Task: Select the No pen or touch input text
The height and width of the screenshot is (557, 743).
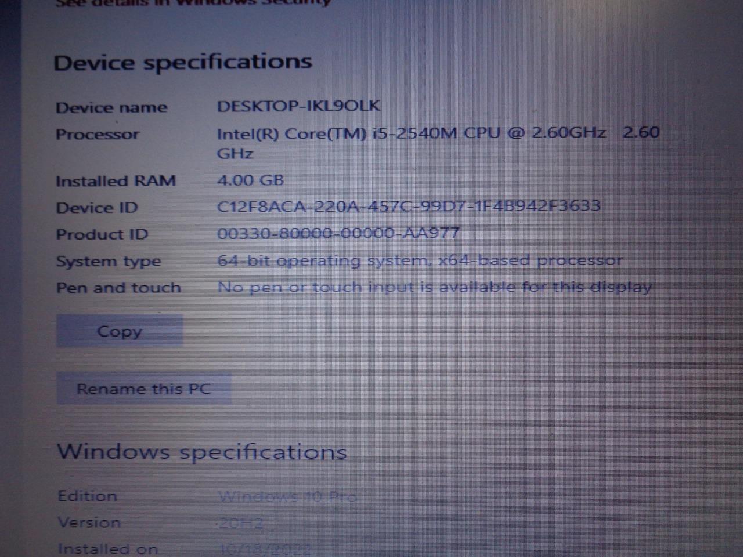Action: point(434,287)
